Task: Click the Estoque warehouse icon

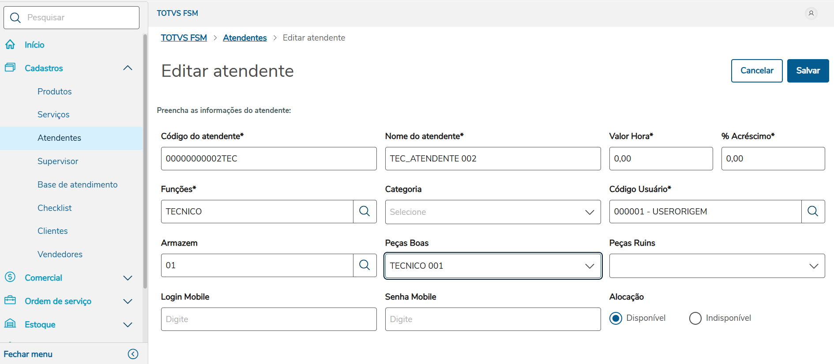Action: click(x=10, y=324)
